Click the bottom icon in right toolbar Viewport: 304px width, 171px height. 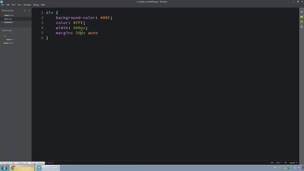point(302,27)
